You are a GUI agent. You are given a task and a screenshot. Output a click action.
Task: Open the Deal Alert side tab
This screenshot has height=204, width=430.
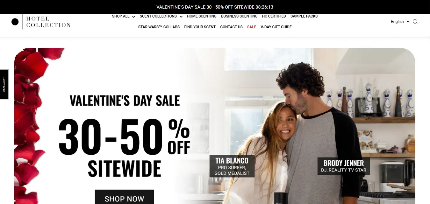click(4, 84)
